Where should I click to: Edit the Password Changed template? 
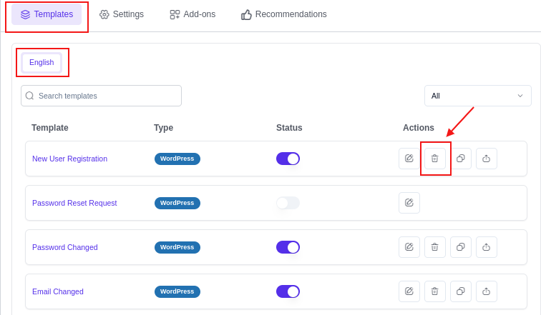point(409,247)
